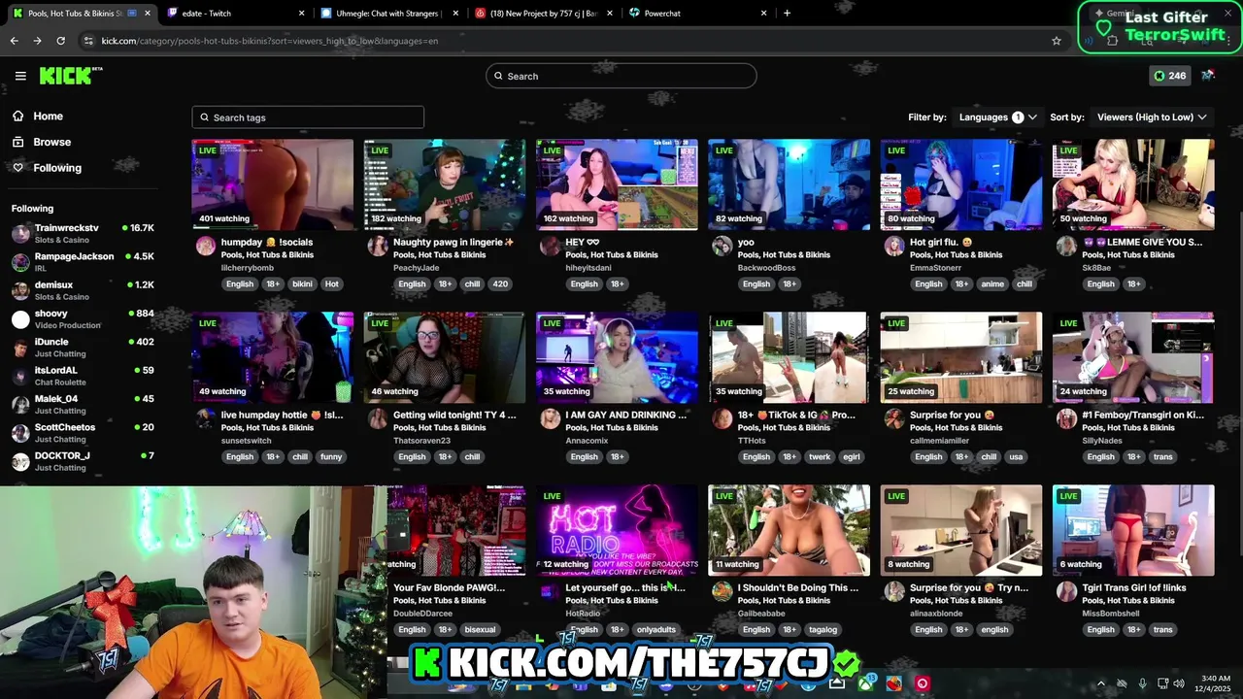The image size is (1243, 699).
Task: Open Languages filter dropdown
Action: click(x=997, y=116)
